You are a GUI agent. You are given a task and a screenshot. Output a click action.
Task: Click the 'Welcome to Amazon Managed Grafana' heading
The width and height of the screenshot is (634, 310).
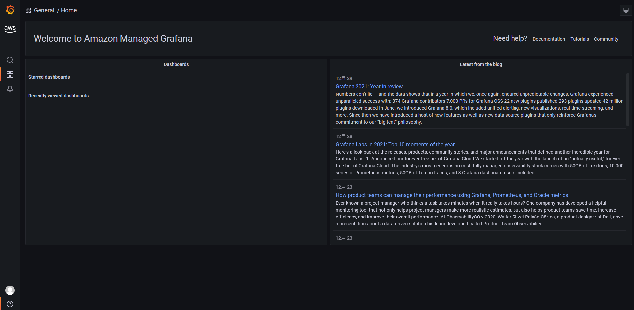[x=113, y=38]
